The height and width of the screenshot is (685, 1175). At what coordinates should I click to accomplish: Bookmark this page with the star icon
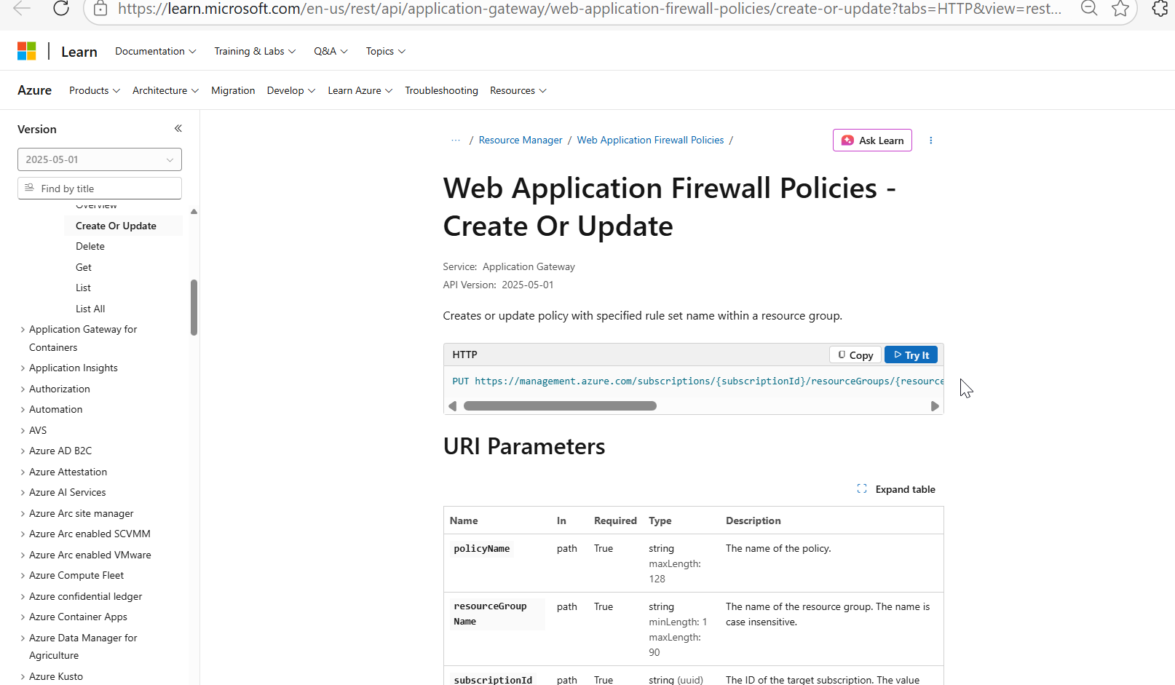[1120, 9]
